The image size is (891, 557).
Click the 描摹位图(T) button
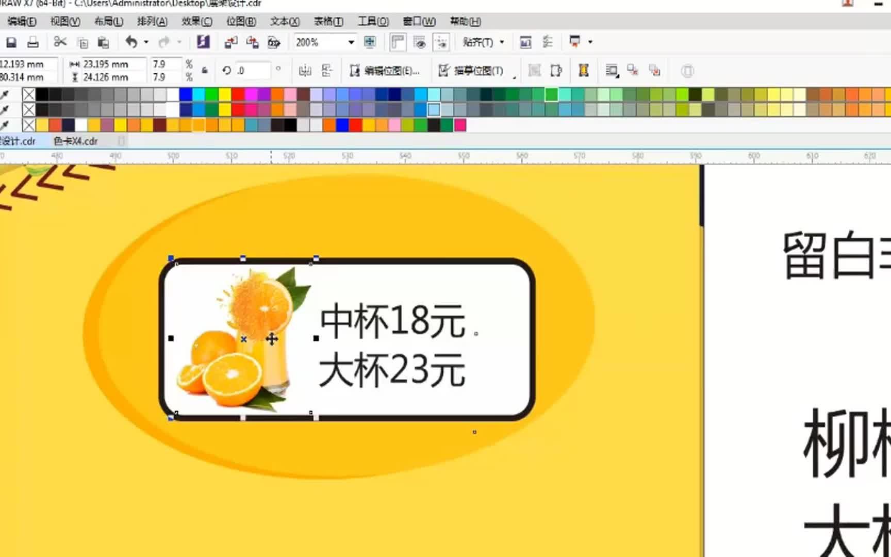coord(471,71)
